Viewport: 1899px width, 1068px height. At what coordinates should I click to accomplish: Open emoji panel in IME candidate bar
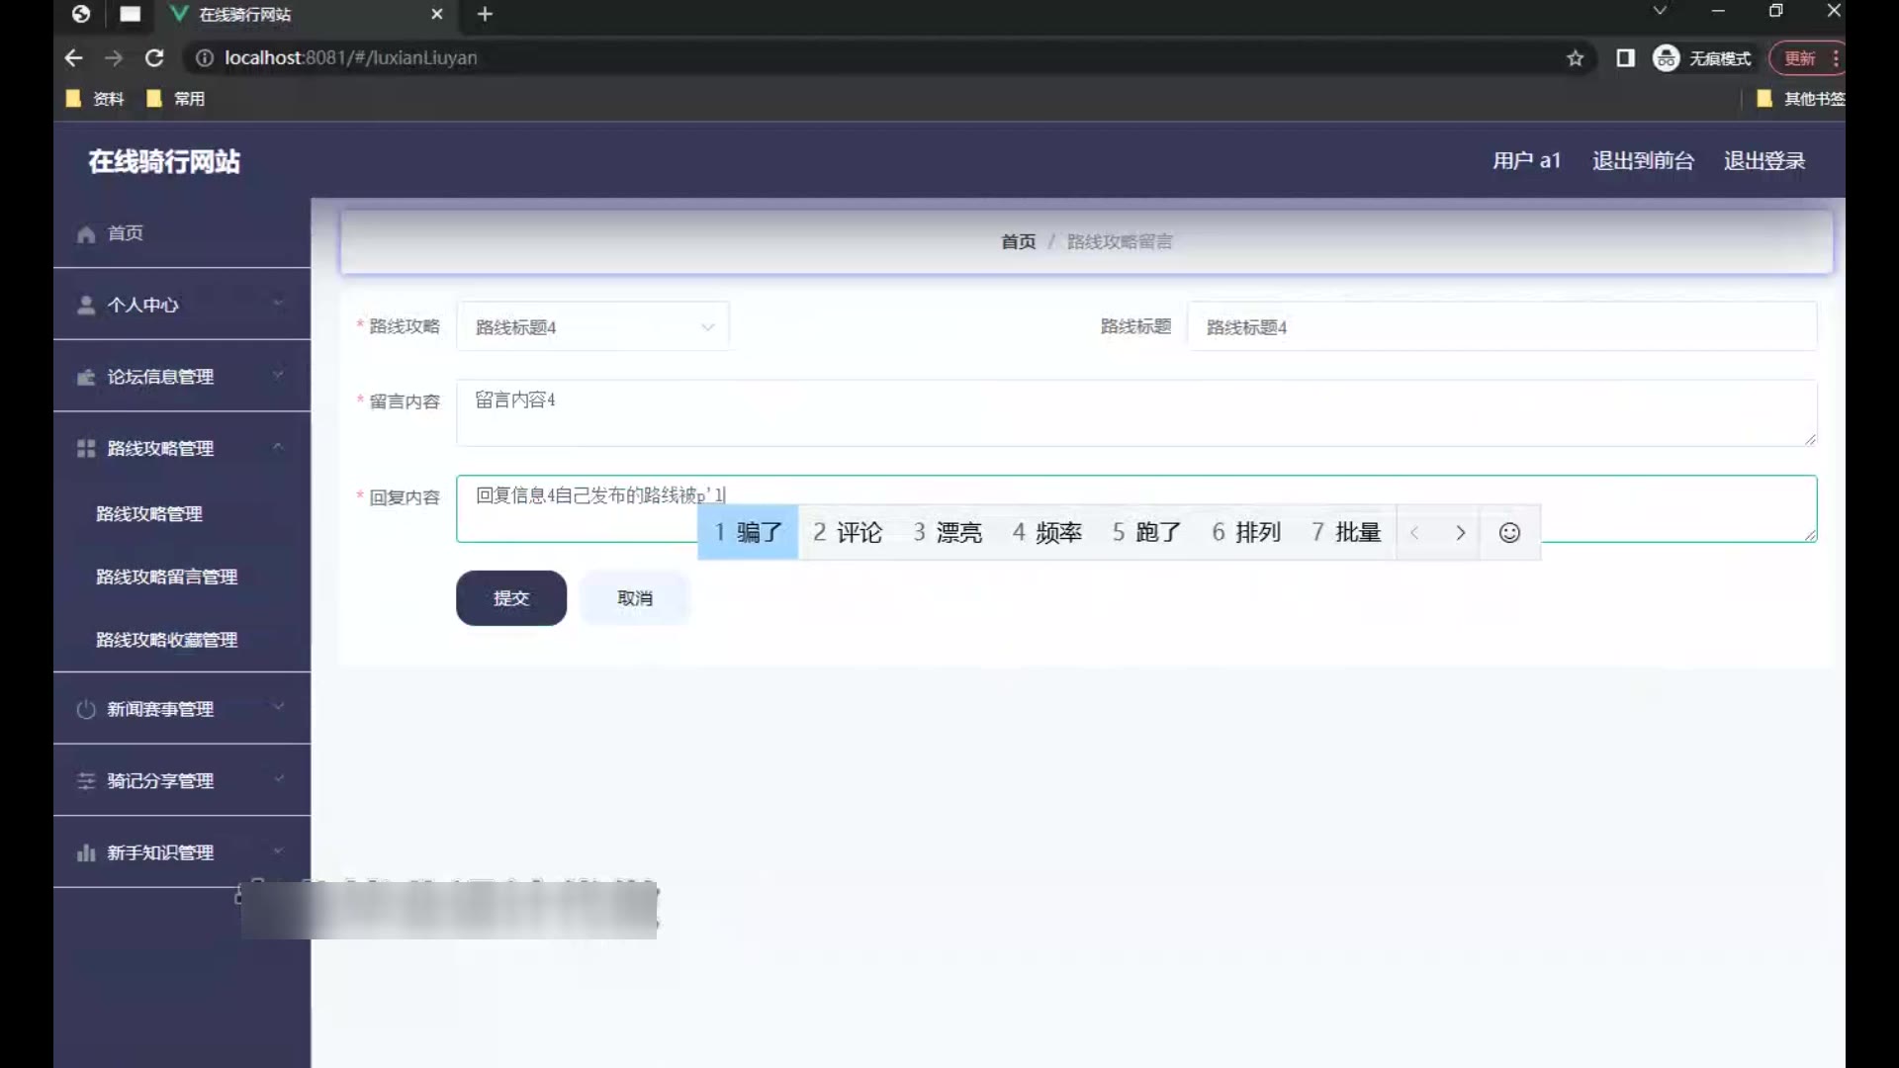point(1509,533)
